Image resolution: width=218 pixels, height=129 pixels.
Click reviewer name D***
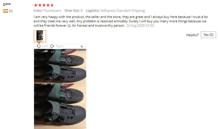(x=7, y=4)
